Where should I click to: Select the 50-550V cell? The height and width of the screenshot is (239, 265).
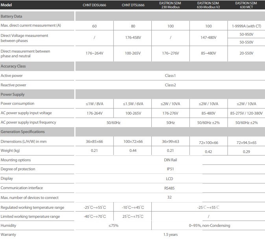[247, 42]
